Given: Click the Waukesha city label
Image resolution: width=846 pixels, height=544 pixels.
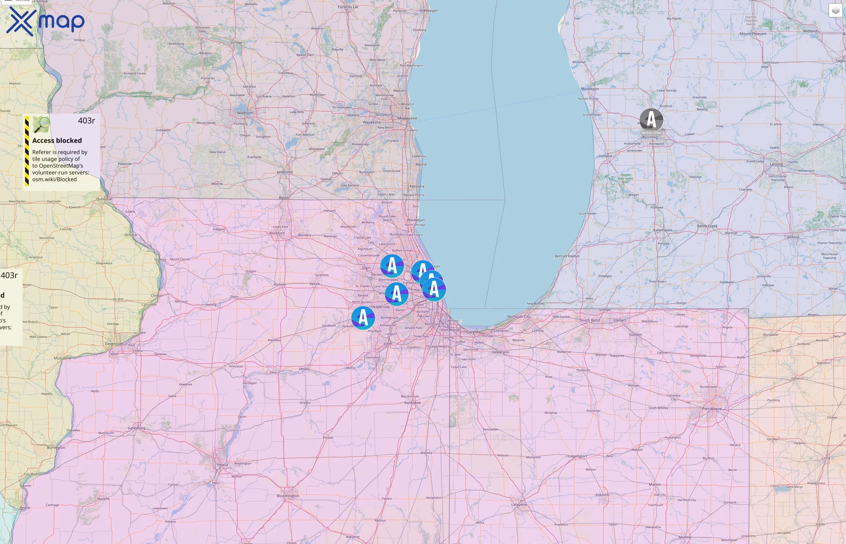Looking at the screenshot, I should 372,122.
